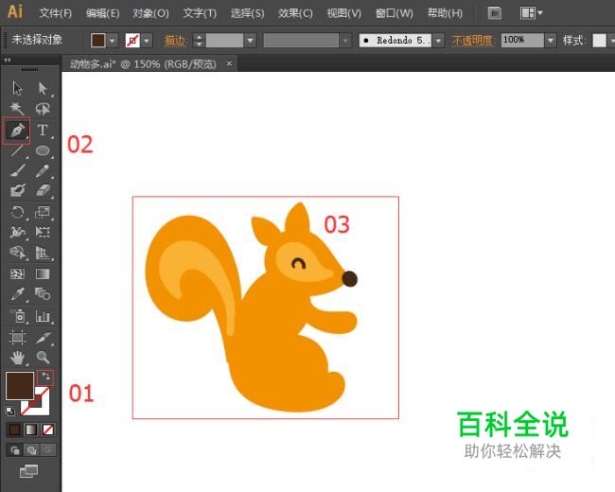Select the Symbol Sprayer tool
This screenshot has width=615, height=492.
click(x=17, y=315)
